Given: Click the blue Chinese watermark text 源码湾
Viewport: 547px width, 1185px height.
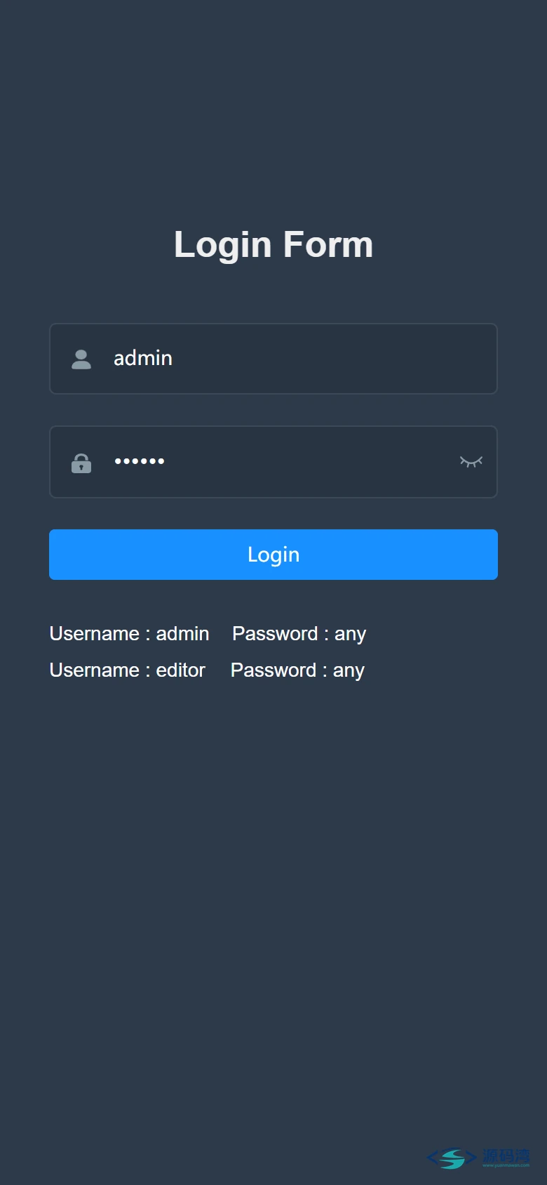Looking at the screenshot, I should click(506, 1156).
